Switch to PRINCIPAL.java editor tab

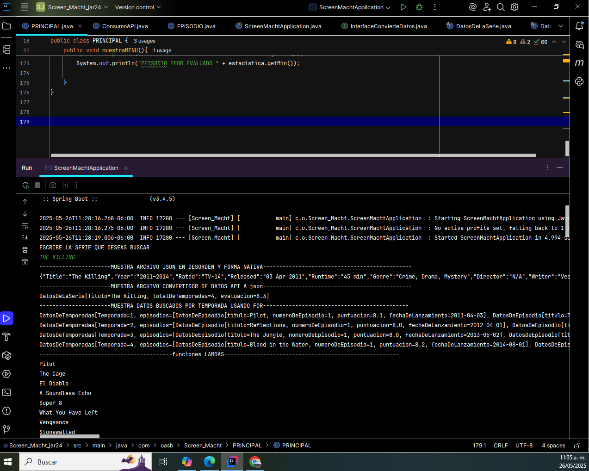click(x=52, y=26)
